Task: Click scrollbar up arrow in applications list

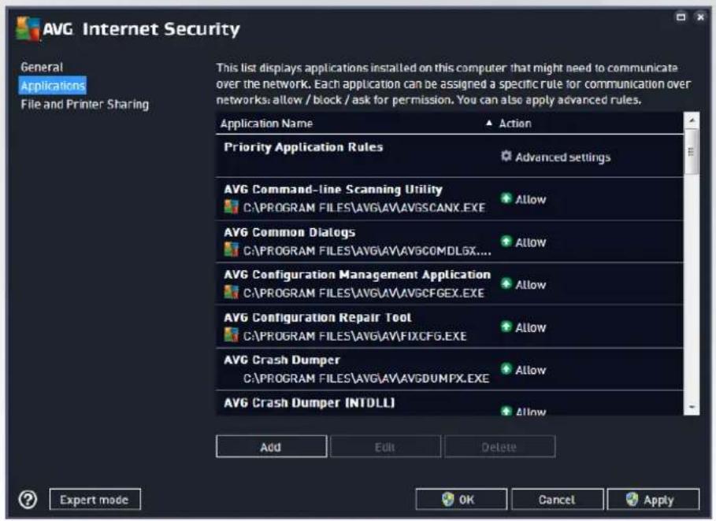Action: click(x=692, y=120)
